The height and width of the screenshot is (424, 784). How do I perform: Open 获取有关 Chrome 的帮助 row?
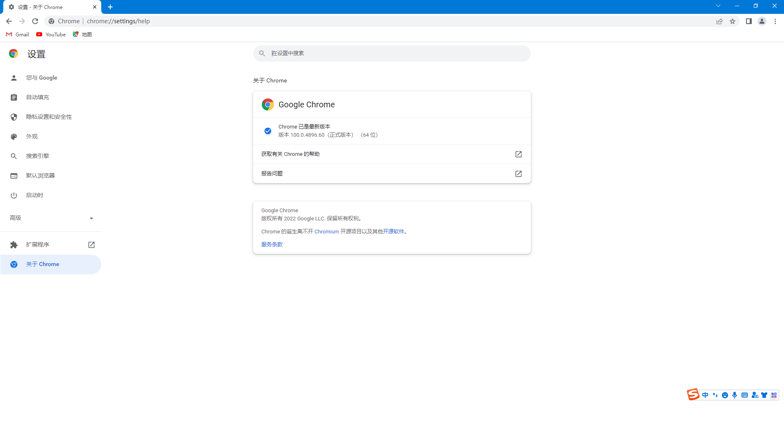coord(392,154)
